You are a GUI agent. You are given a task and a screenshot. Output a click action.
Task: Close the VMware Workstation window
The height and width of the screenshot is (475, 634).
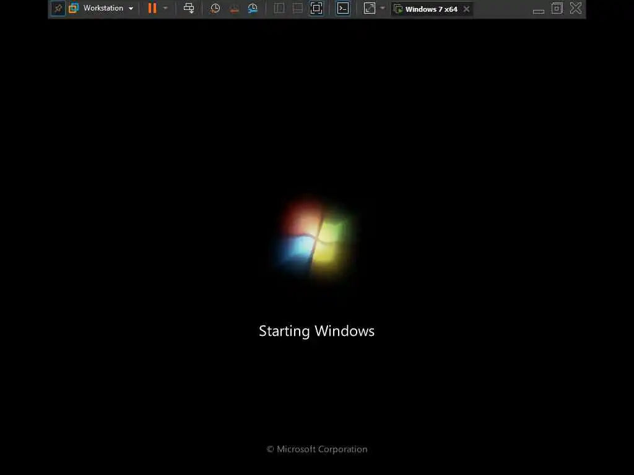(576, 8)
